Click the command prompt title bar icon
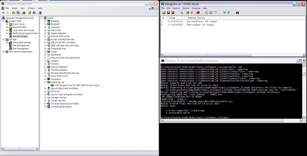This screenshot has height=156, width=307. [x=162, y=61]
